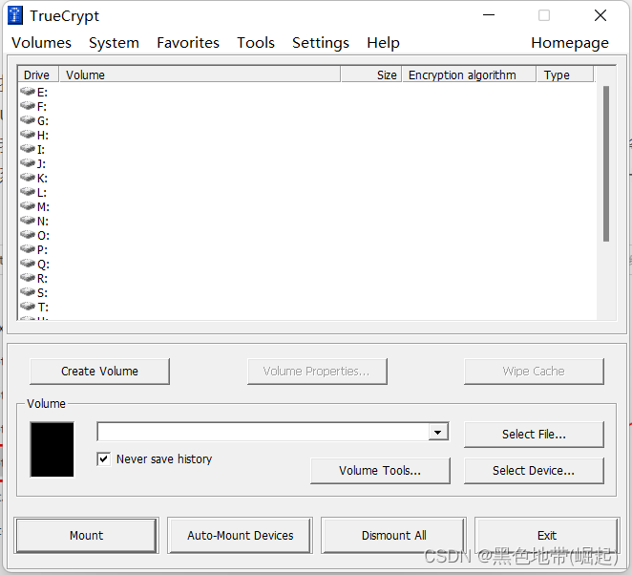Select the F: drive letter text

coord(42,106)
